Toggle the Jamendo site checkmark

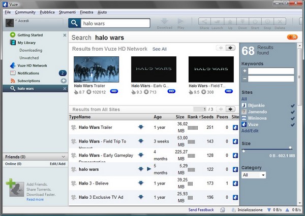tap(293, 112)
